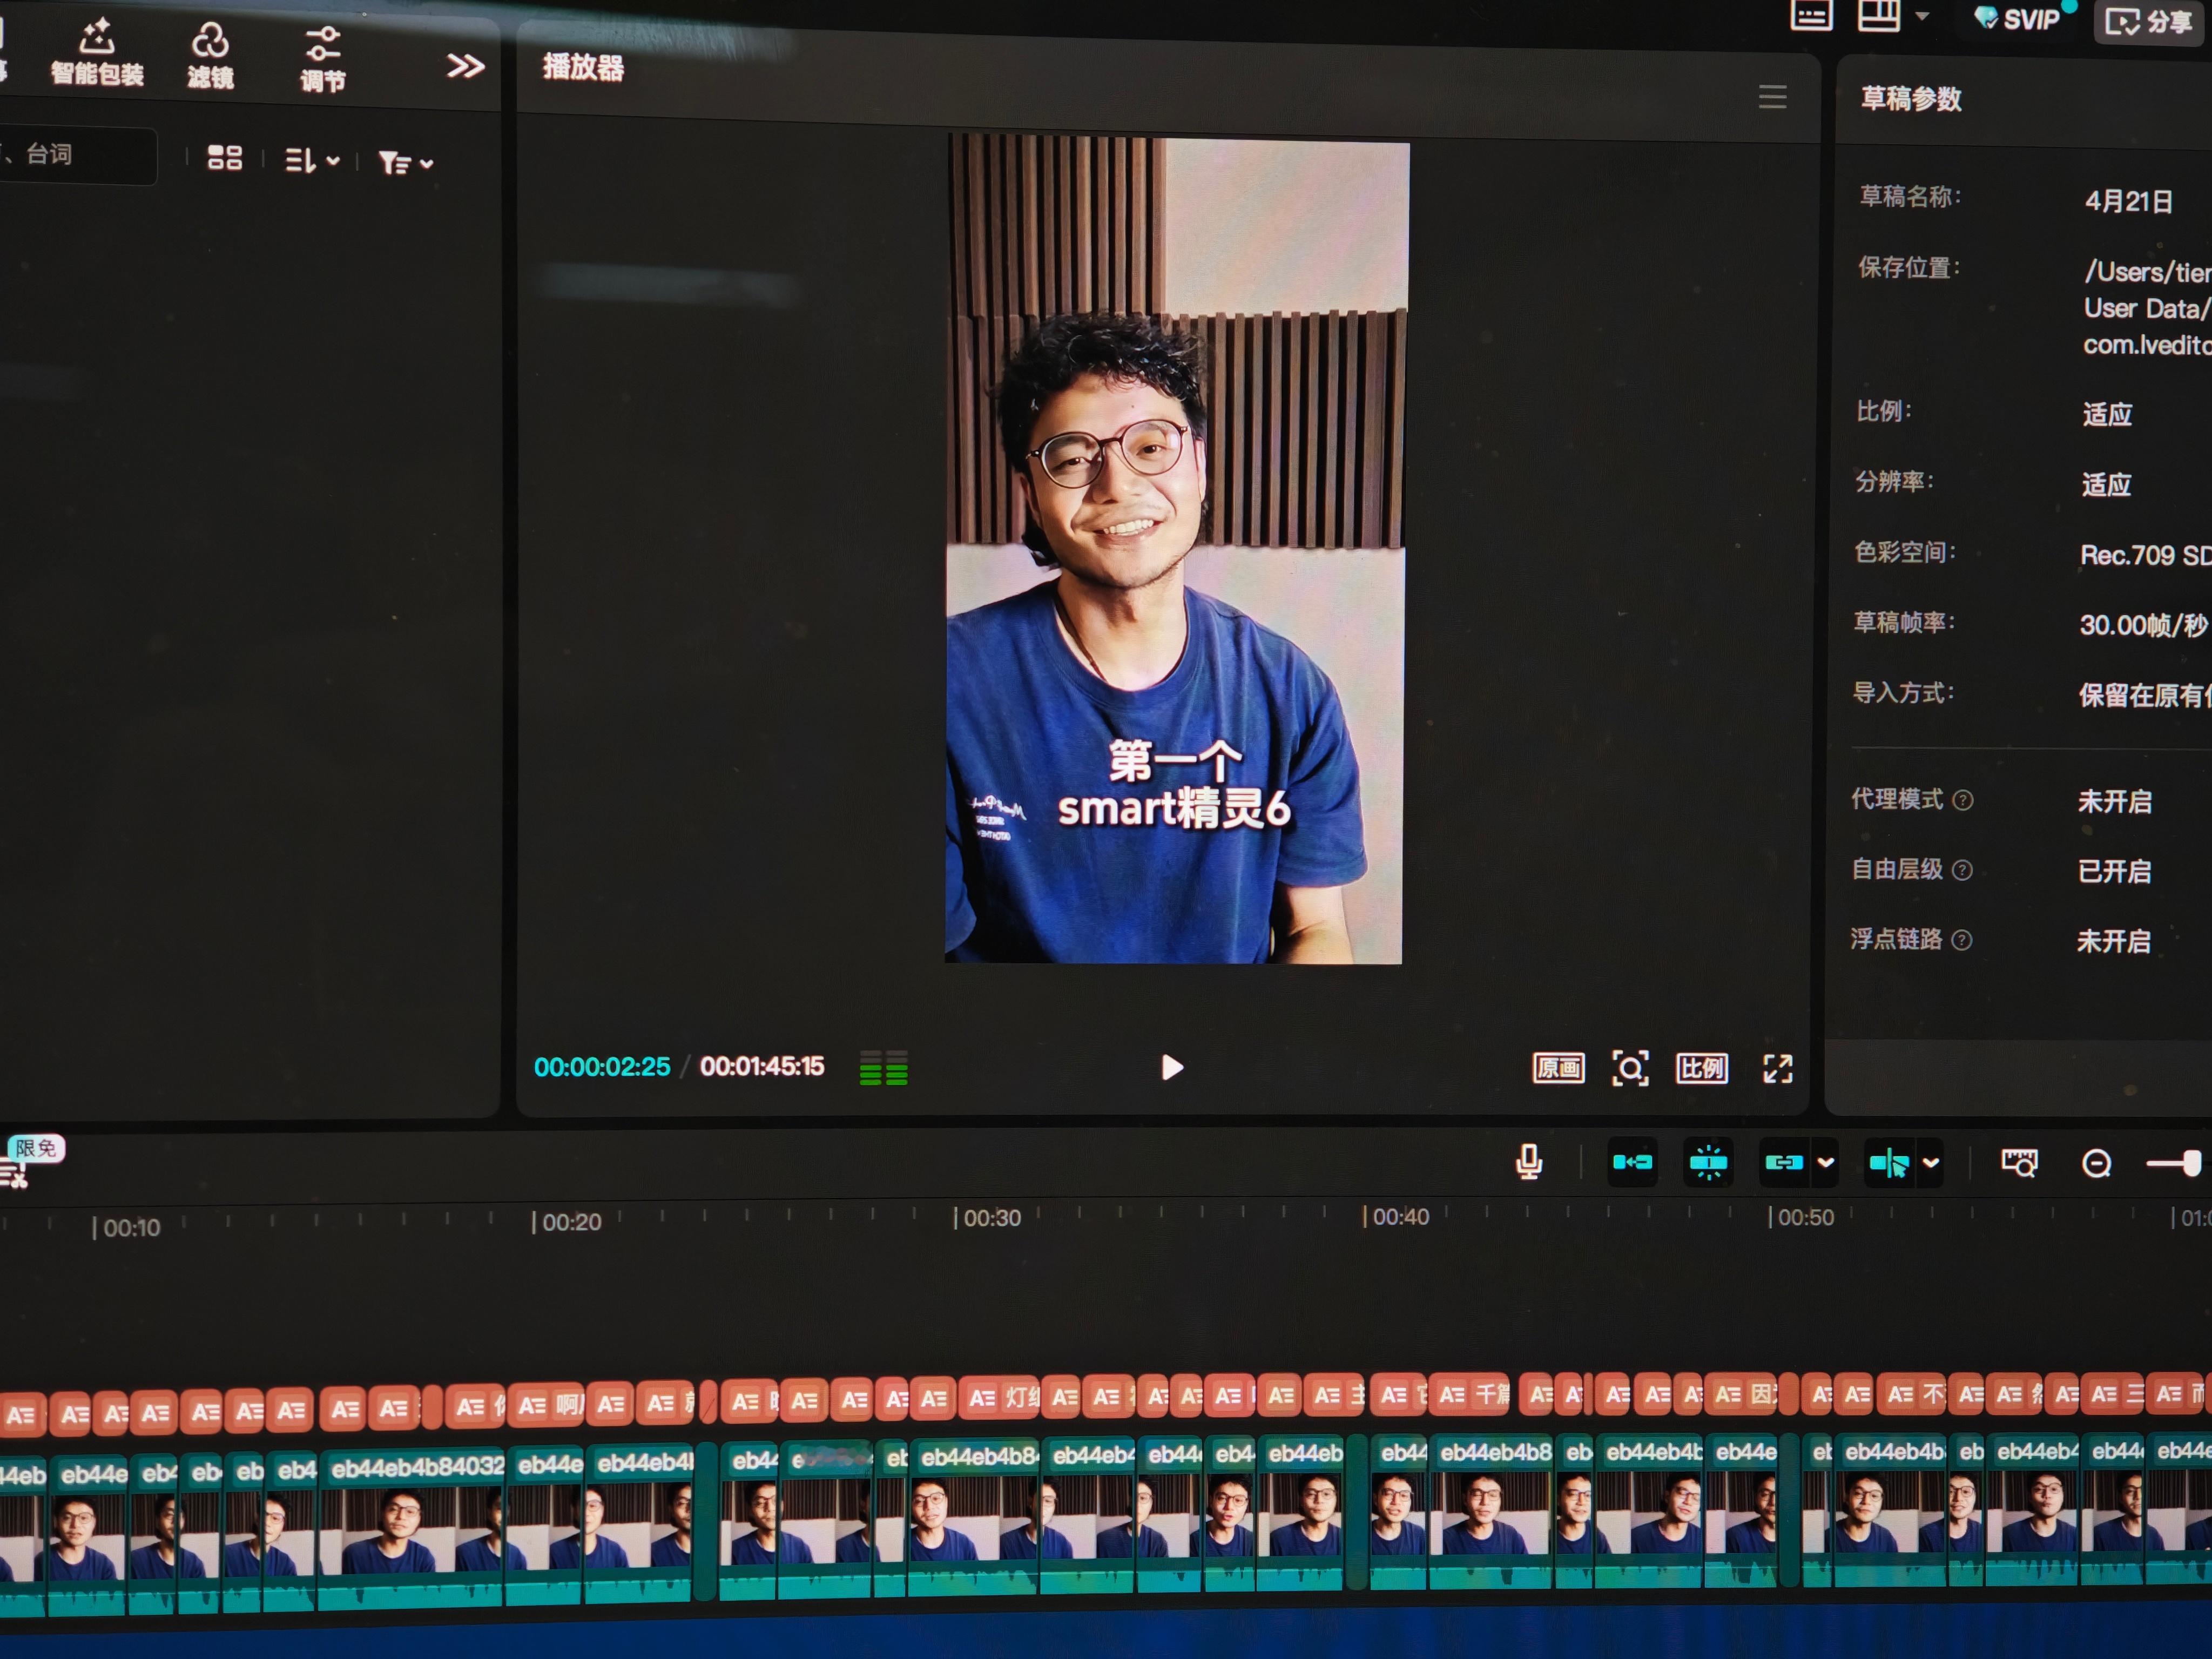Click the 分享 share button
This screenshot has height=1659, width=2212.
[x=2148, y=21]
